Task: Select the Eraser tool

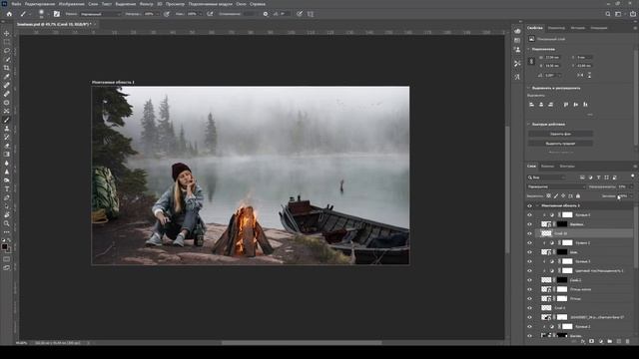Action: (7, 146)
